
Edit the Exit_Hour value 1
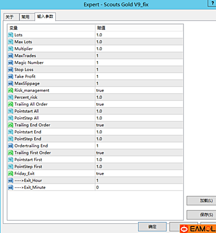point(139,181)
